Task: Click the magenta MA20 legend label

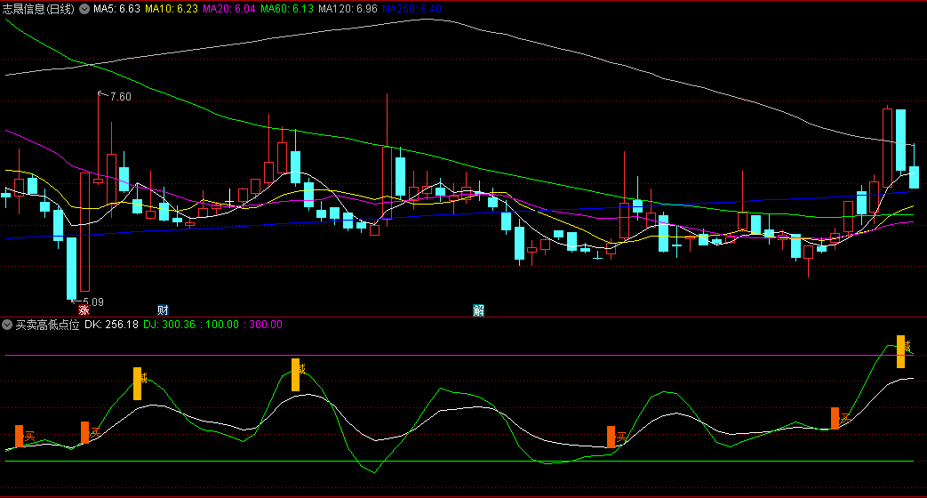Action: click(229, 9)
